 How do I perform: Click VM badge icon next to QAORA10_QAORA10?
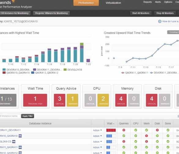pos(20,136)
